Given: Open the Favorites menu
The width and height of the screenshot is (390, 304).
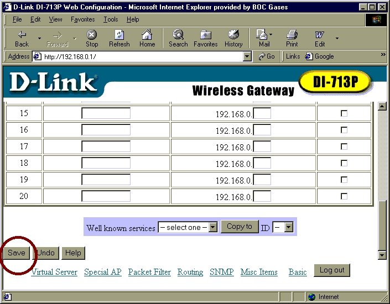Looking at the screenshot, I should pyautogui.click(x=82, y=19).
